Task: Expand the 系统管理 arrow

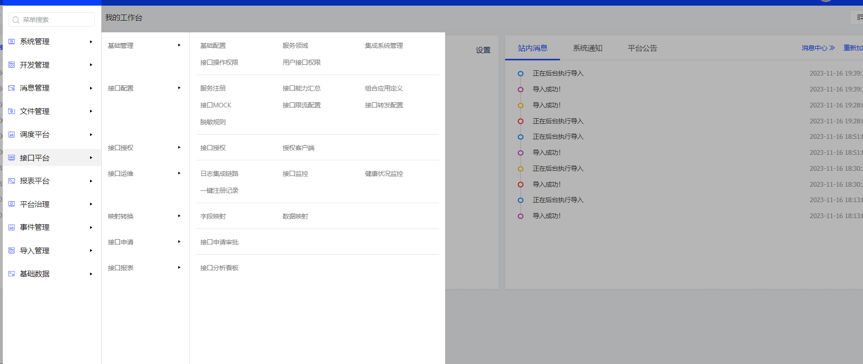Action: click(91, 42)
